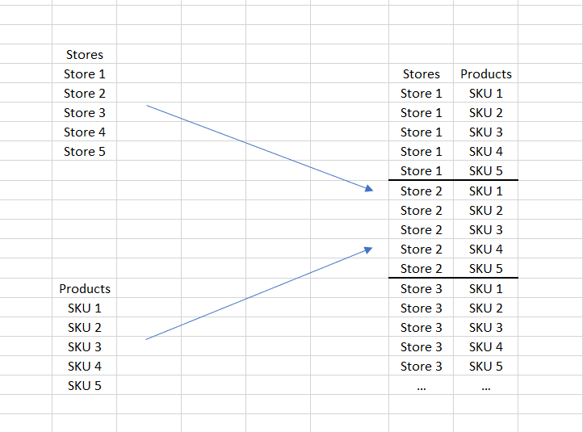Click the Store 1 cell paired with SKU 4
The width and height of the screenshot is (583, 432).
click(x=422, y=151)
